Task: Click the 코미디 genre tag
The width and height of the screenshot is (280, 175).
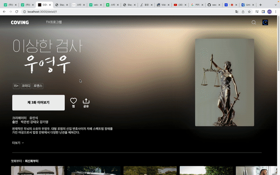Action: coord(26,86)
